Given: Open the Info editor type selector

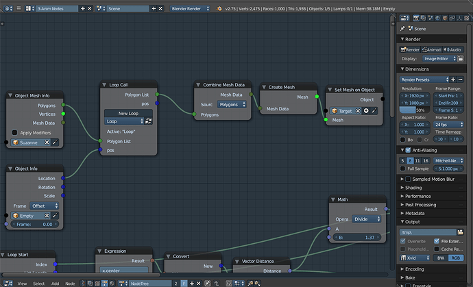Looking at the screenshot, I should tap(8, 8).
